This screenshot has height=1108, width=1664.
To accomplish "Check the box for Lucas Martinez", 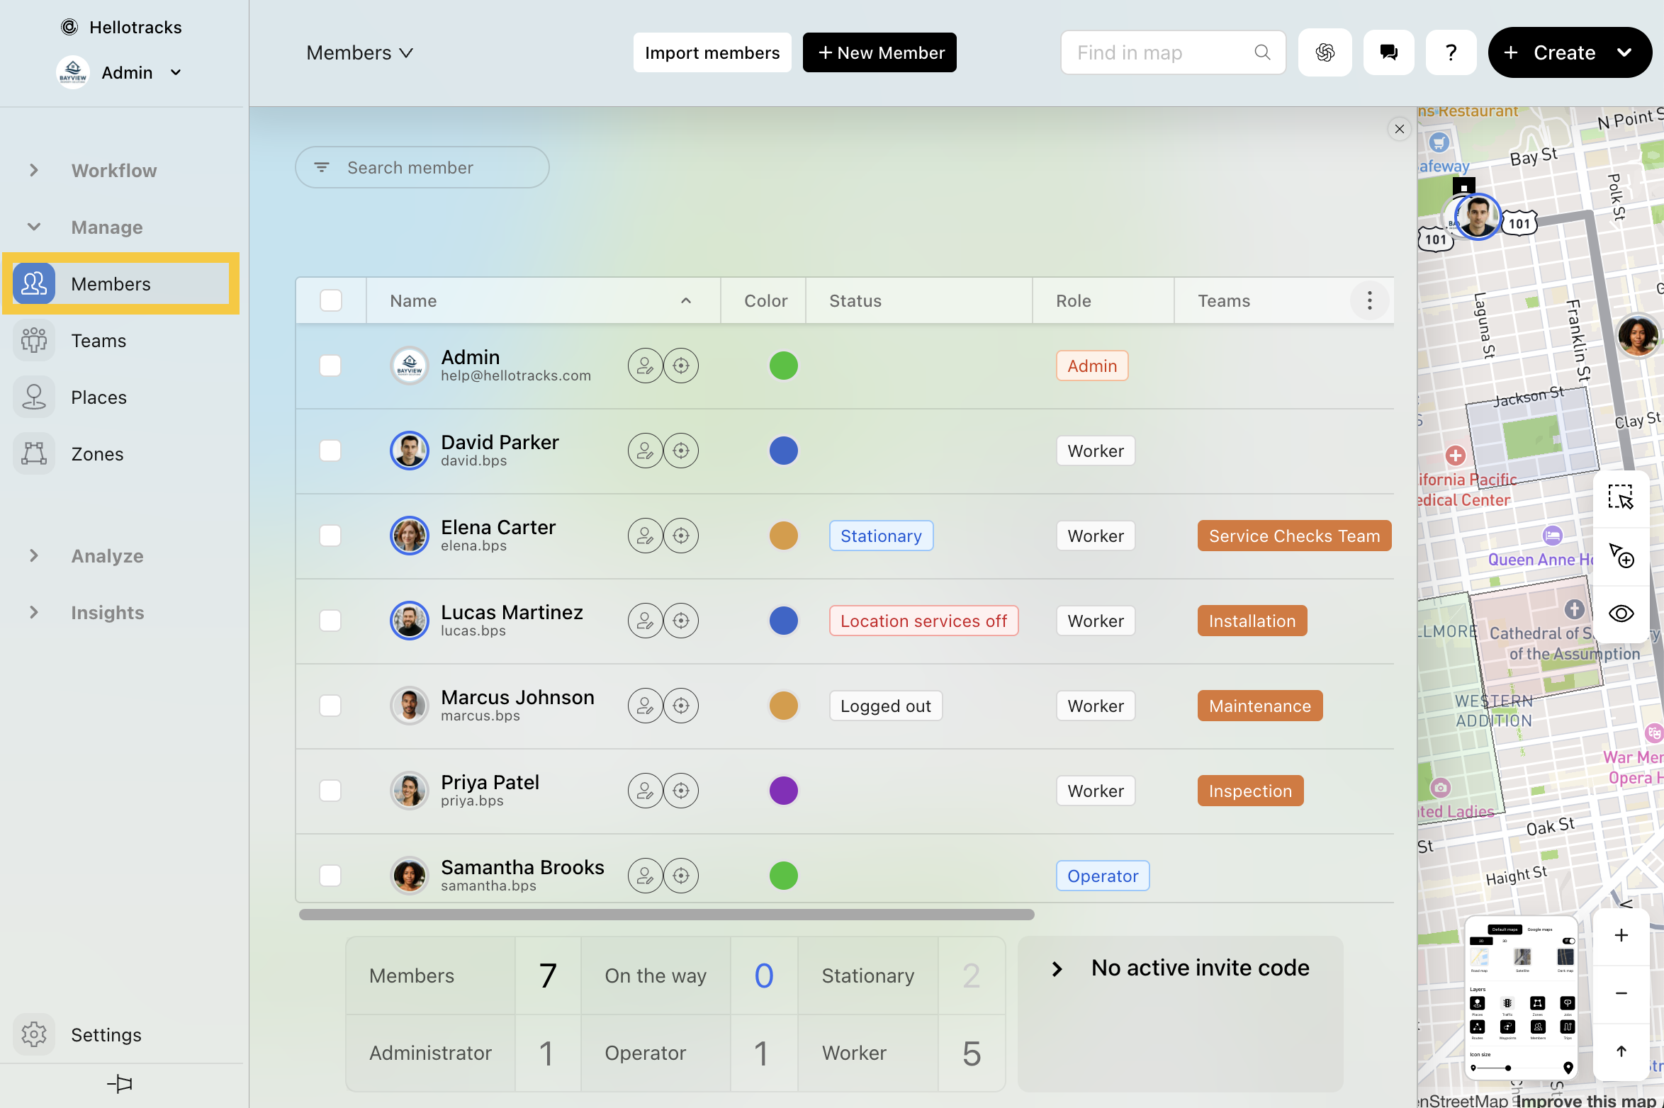I will click(x=330, y=621).
